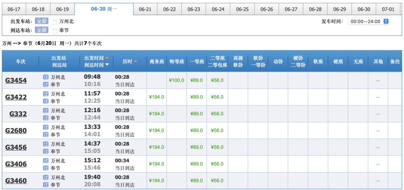This screenshot has height=190, width=404.
Task: Click the 过 icon beside 万州北 for G3456
Action: 46,144
